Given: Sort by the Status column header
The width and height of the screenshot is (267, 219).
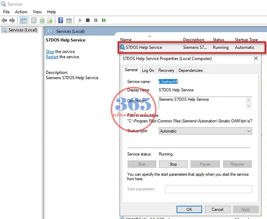Looking at the screenshot, I should (218, 40).
